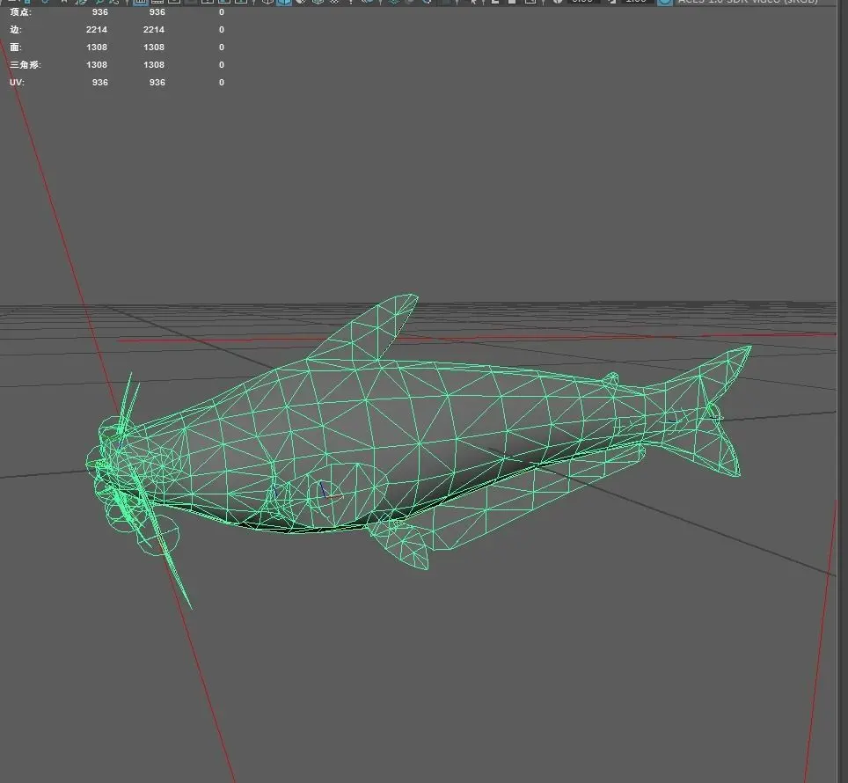Click the 0 value in the UV row
Viewport: 848px width, 783px height.
221,82
